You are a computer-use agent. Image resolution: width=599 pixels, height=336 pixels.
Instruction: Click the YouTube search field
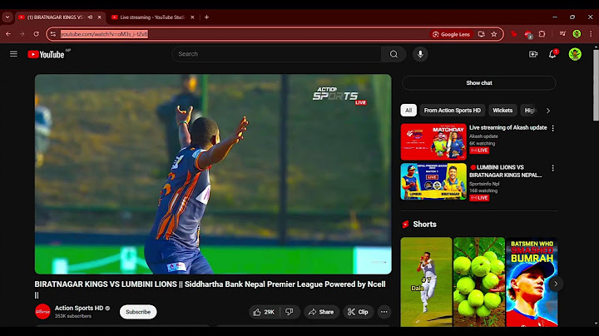(x=276, y=54)
